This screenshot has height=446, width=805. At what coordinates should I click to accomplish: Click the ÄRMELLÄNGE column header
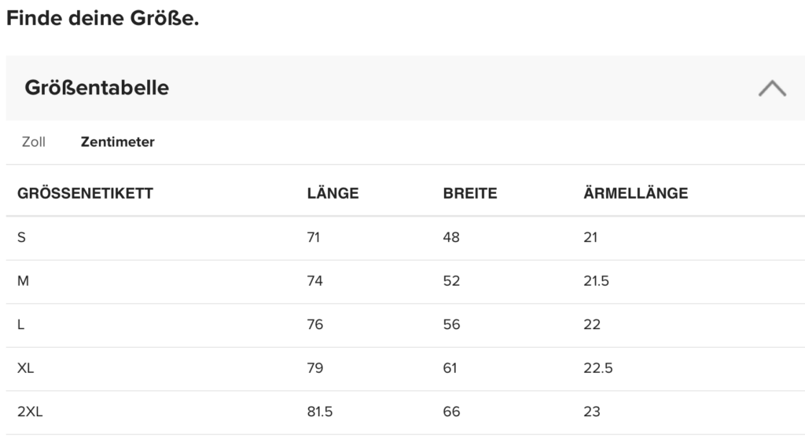[x=635, y=193]
